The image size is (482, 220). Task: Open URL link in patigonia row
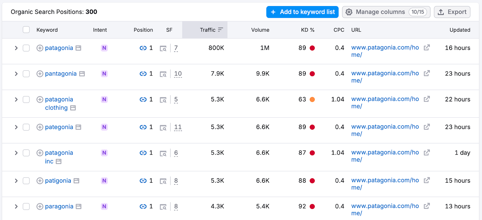pyautogui.click(x=385, y=184)
